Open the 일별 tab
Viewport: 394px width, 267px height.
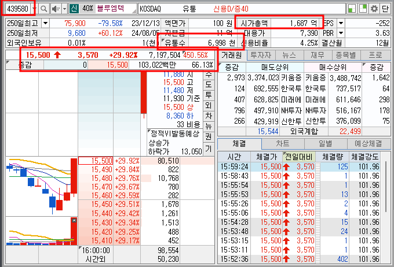pyautogui.click(x=326, y=144)
